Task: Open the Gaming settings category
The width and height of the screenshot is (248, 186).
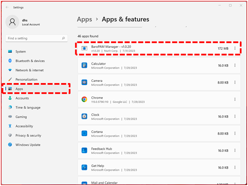Action: tap(37, 117)
